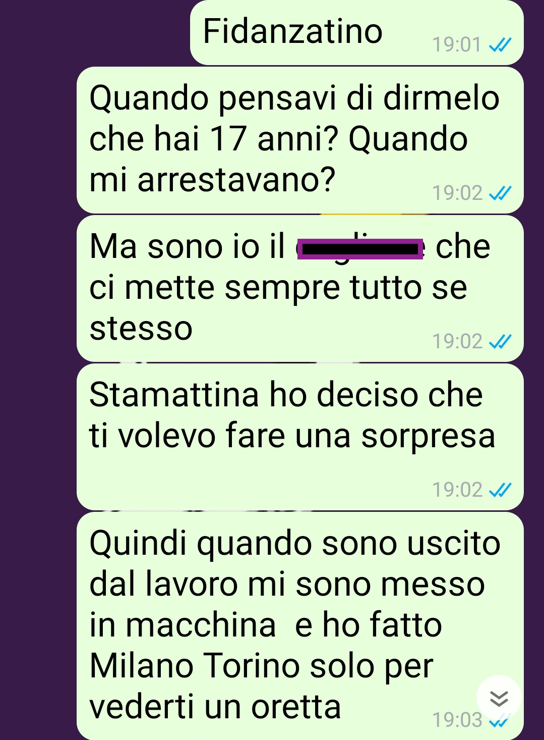Click the text 'ti volevo fare una sorpresa'
544x740 pixels.
292,436
